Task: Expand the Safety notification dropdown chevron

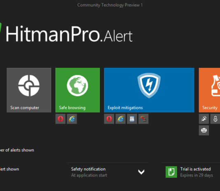Action: pyautogui.click(x=141, y=172)
